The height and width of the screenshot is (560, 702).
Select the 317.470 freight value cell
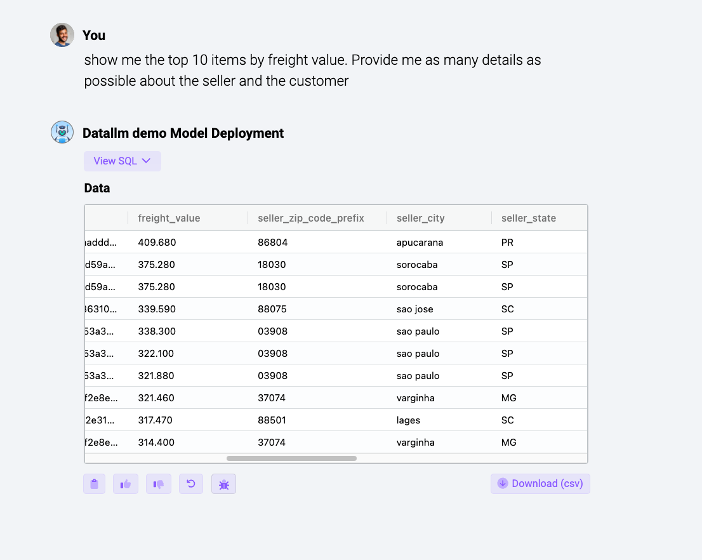(155, 420)
